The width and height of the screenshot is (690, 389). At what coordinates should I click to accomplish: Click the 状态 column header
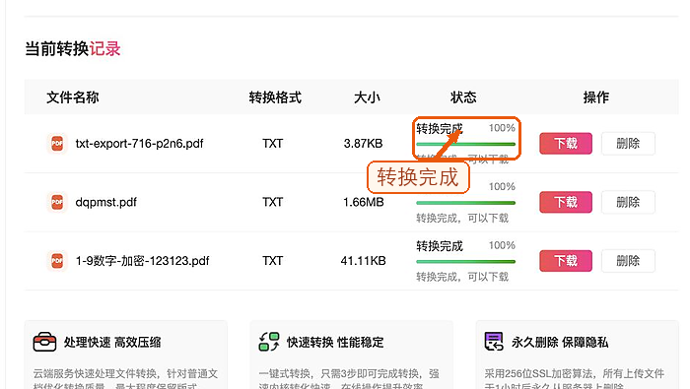[463, 97]
